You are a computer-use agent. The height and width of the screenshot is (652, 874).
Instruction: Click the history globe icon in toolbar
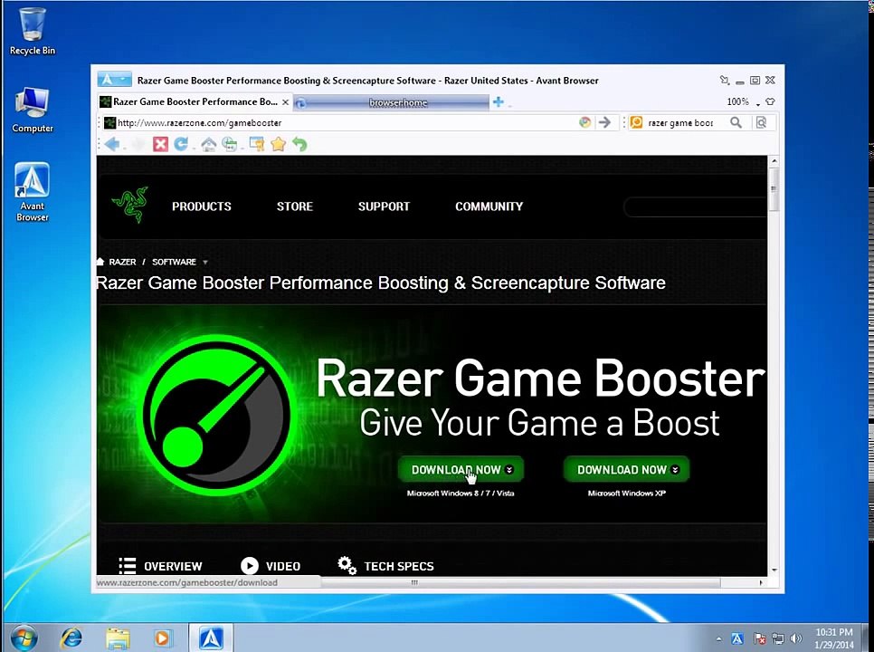click(x=229, y=145)
